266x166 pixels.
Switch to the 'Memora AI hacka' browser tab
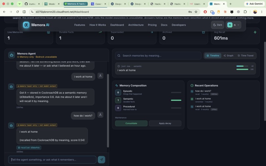tap(76, 4)
